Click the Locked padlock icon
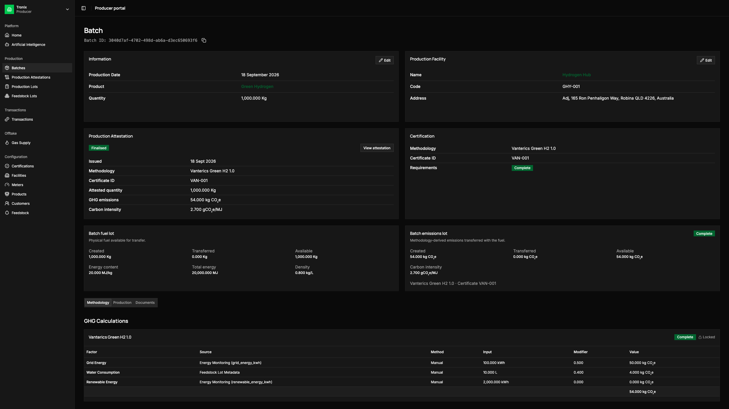729x409 pixels. click(700, 337)
